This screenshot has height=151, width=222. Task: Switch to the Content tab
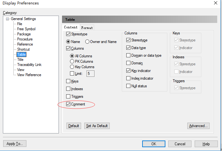coord(71,27)
